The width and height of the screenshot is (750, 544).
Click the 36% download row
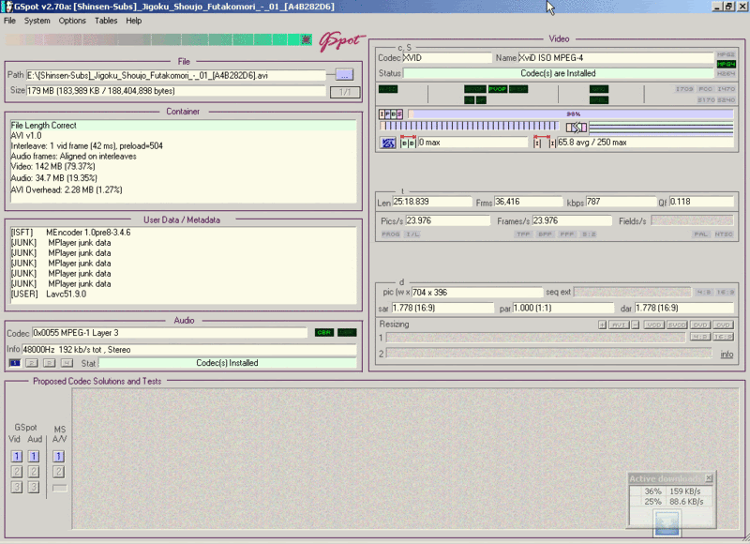671,491
